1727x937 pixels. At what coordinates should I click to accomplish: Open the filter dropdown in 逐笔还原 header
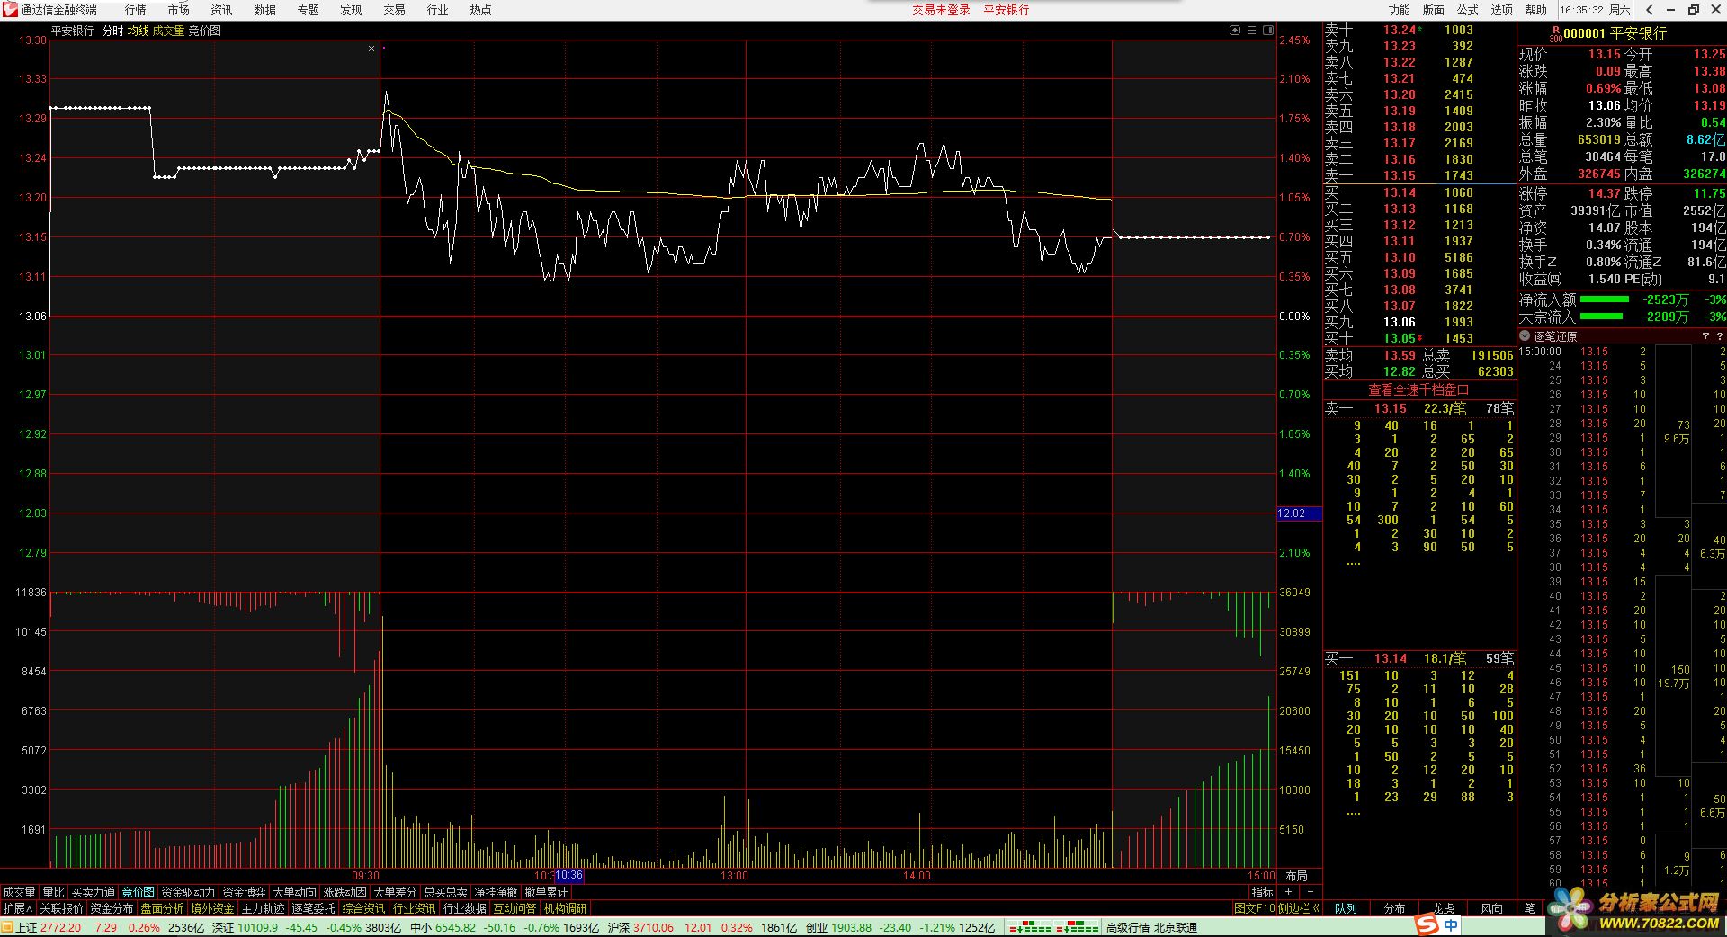pos(1705,335)
